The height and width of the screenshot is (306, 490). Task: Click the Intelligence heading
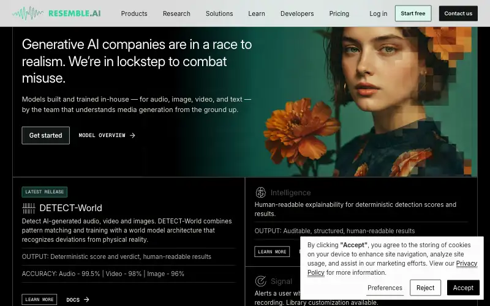click(x=290, y=193)
